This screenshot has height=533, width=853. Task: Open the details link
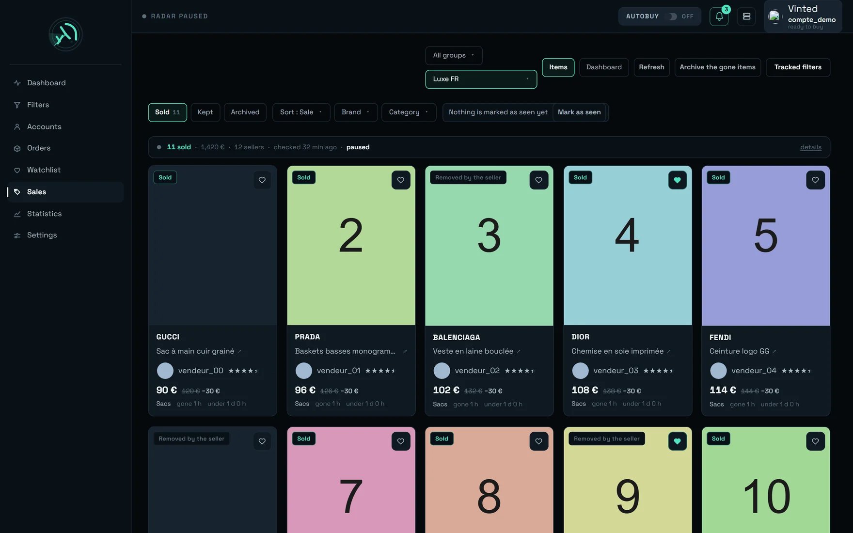(x=810, y=147)
